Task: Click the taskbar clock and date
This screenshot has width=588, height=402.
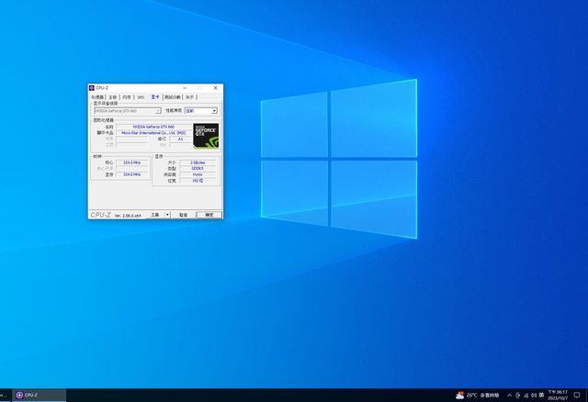Action: point(559,395)
